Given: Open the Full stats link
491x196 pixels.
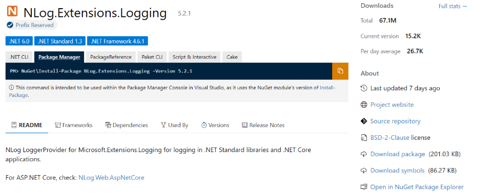Looking at the screenshot, I should [x=453, y=6].
